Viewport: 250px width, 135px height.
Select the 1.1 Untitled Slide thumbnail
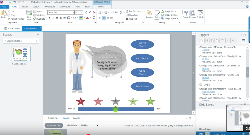pyautogui.click(x=20, y=54)
